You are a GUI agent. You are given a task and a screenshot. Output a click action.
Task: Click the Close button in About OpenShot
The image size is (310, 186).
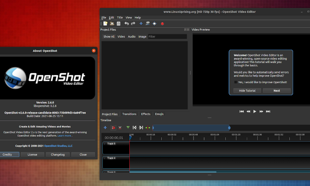[83, 155]
